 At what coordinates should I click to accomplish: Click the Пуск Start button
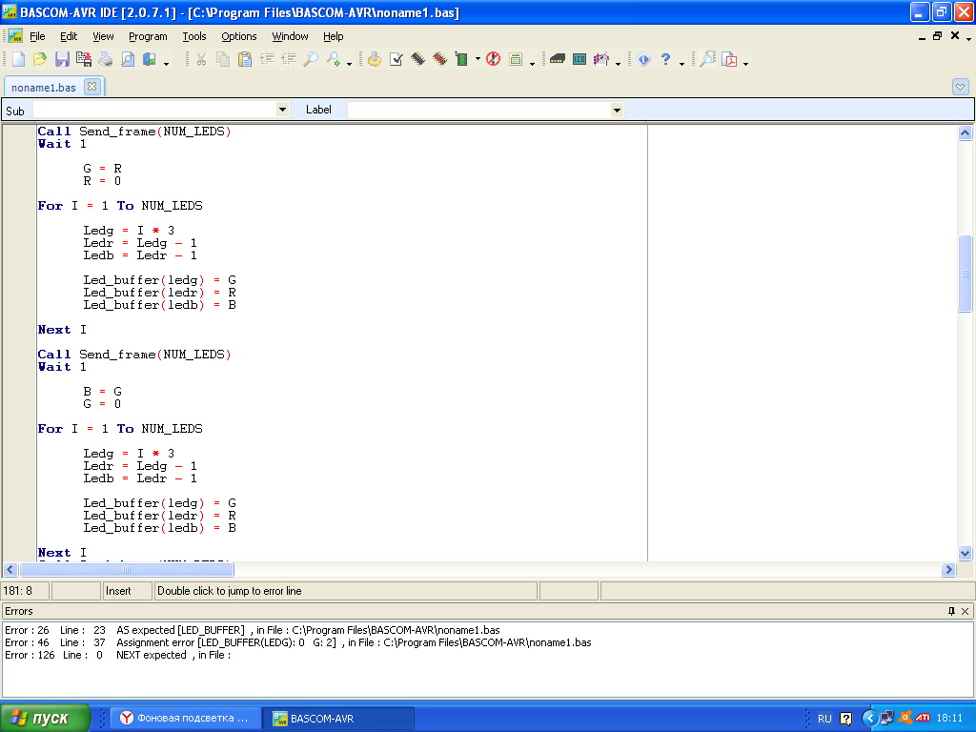(x=45, y=718)
